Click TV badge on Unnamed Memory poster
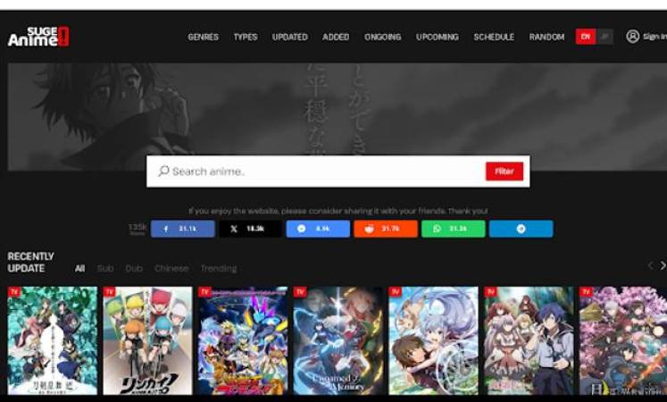The width and height of the screenshot is (667, 402). point(300,292)
